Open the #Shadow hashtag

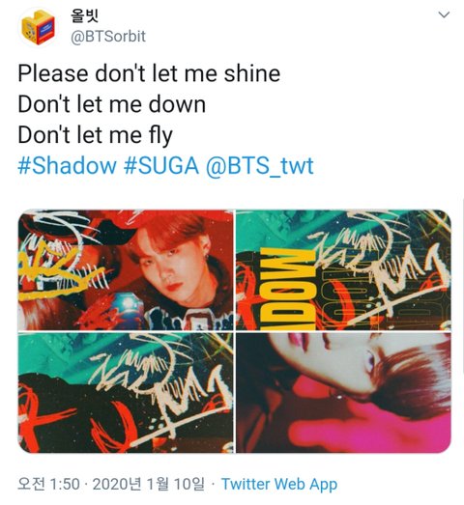tap(67, 166)
